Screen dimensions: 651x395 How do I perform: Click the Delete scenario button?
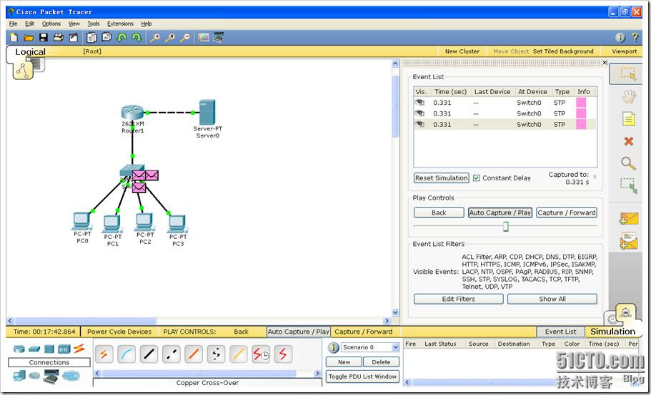click(x=381, y=362)
